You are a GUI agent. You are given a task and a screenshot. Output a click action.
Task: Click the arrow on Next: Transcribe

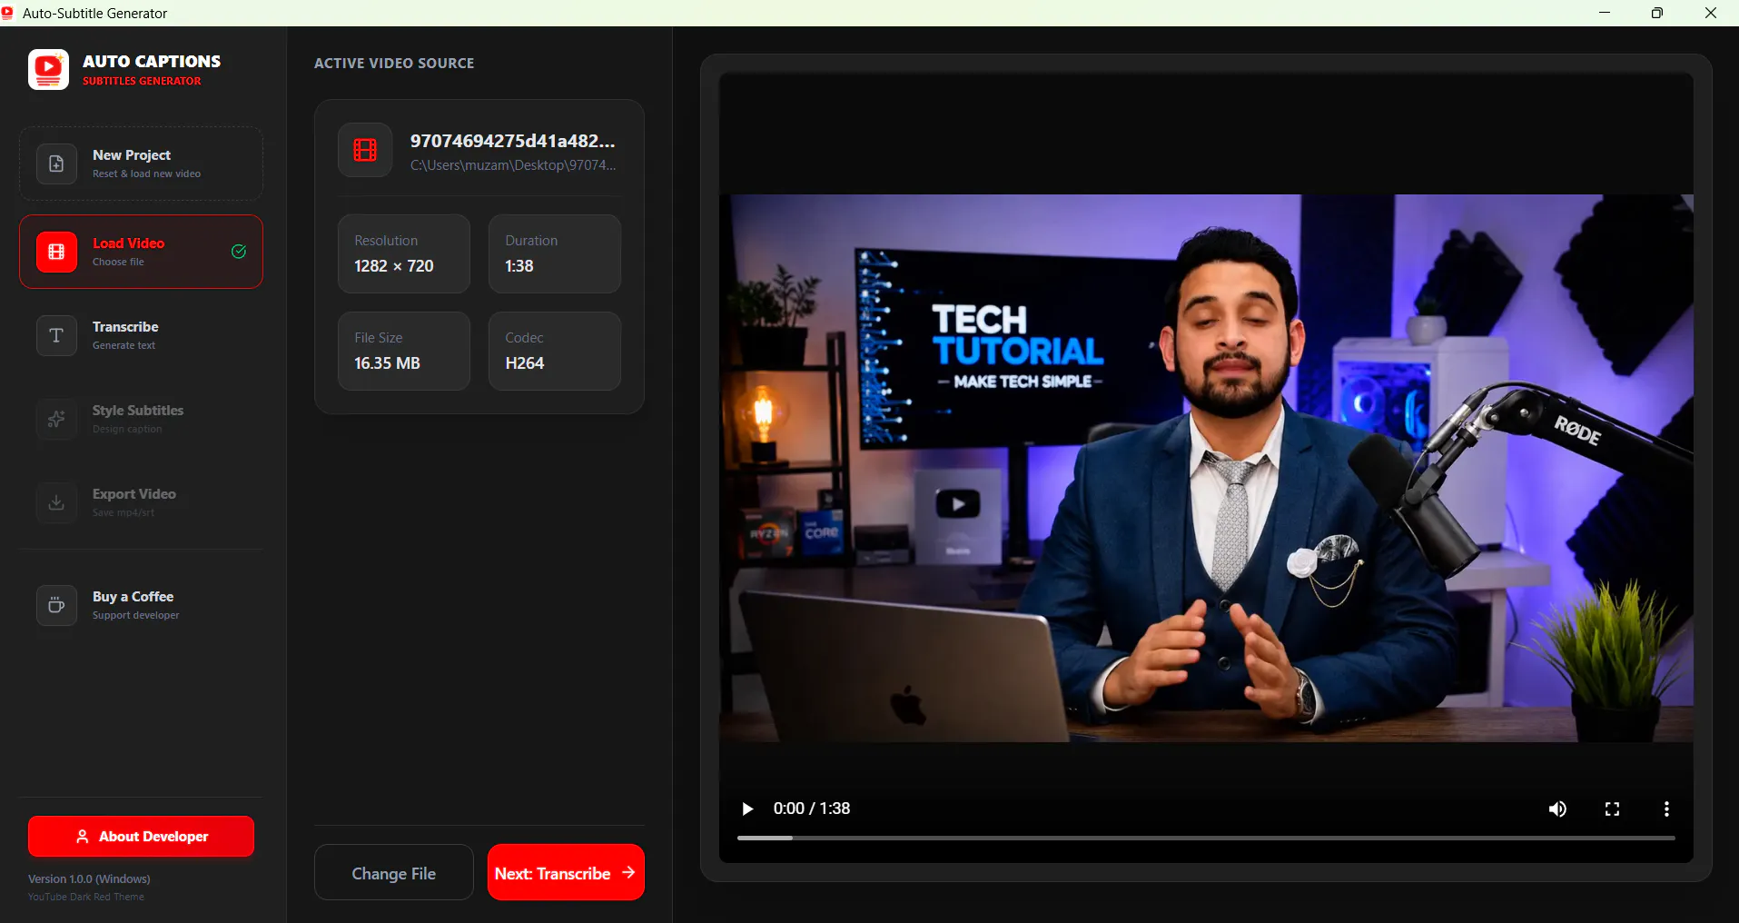[628, 872]
